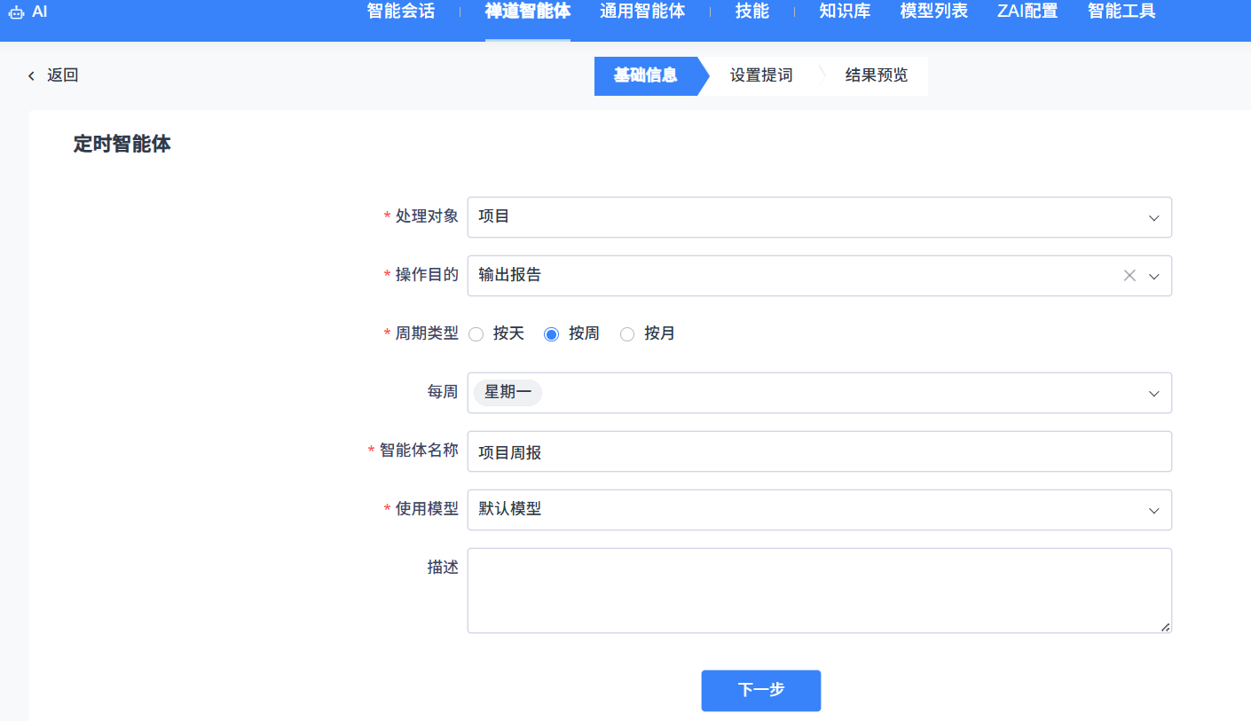Clear 操作目的 selection with the X icon

tap(1129, 276)
